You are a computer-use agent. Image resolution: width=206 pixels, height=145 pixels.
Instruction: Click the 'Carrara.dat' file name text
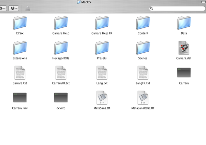point(184,58)
